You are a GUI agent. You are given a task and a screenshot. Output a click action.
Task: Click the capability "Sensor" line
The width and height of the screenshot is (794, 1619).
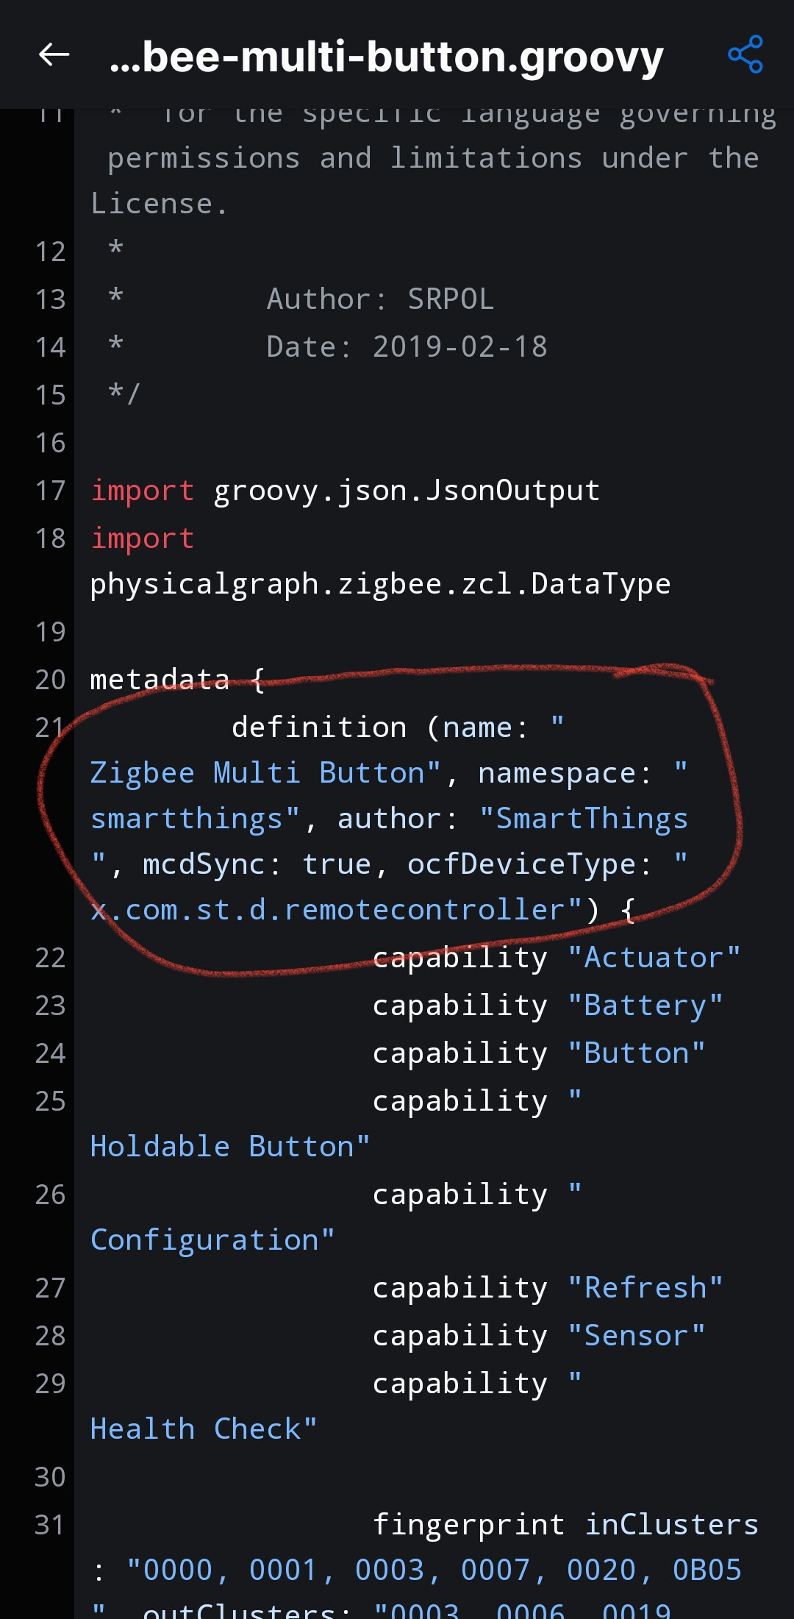539,1336
